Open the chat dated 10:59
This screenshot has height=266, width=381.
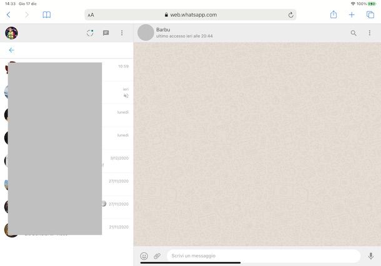click(67, 70)
